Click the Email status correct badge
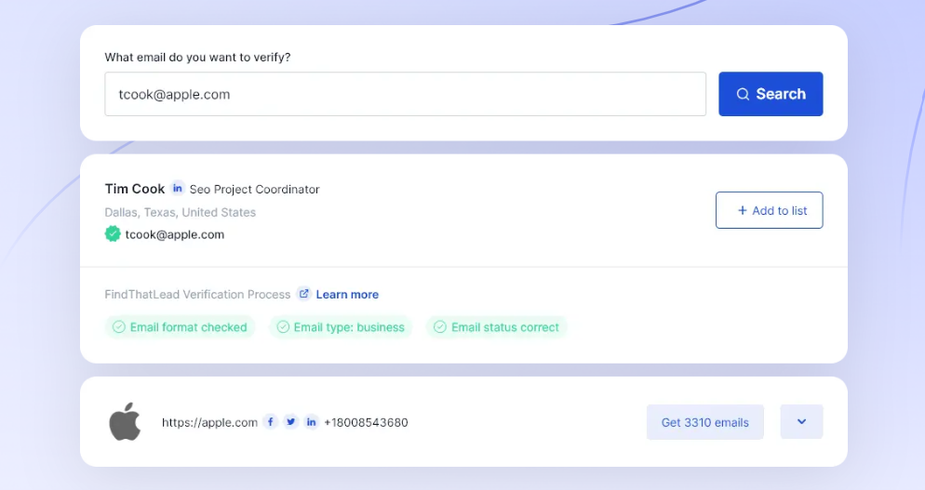 (497, 327)
